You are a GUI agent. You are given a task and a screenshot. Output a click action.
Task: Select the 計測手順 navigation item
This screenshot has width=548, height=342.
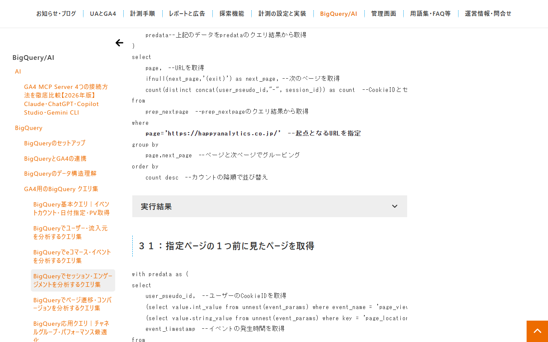point(143,14)
